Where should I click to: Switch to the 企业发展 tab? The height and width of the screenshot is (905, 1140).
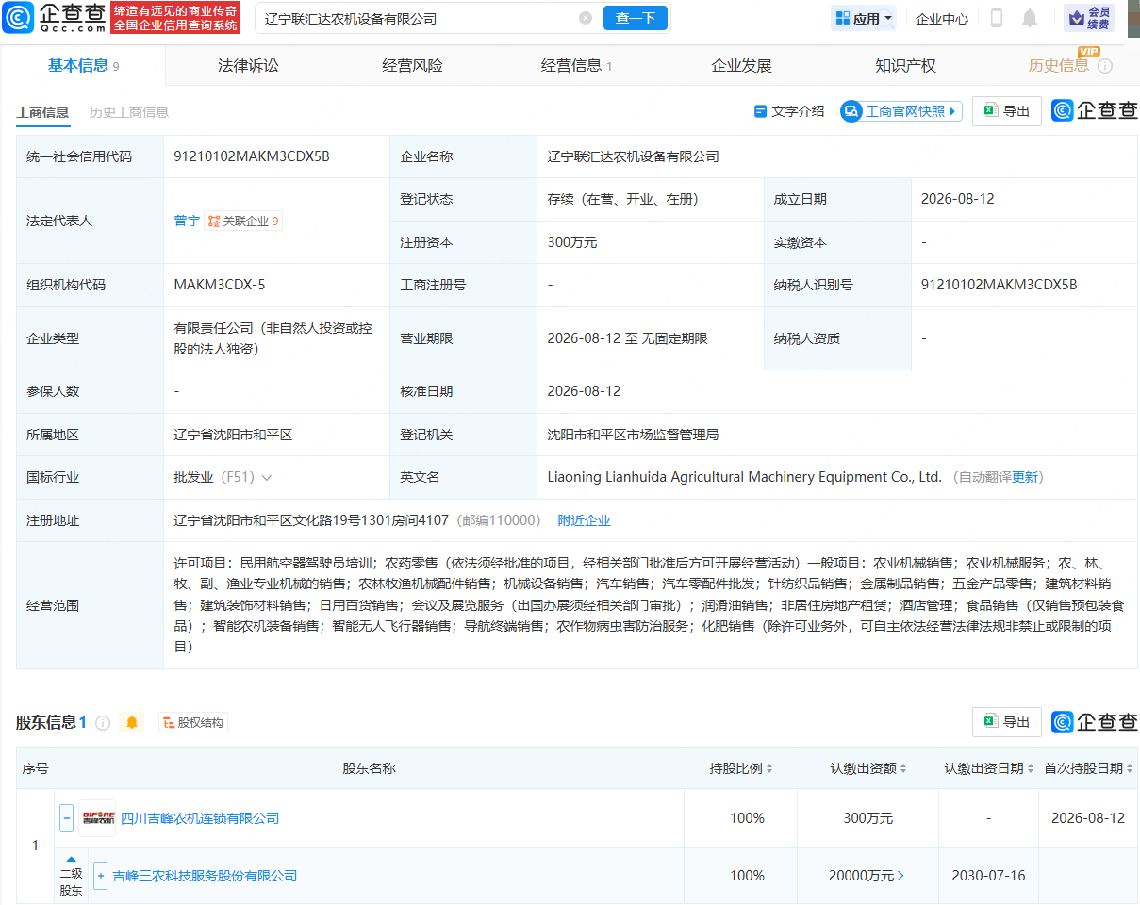pos(741,65)
